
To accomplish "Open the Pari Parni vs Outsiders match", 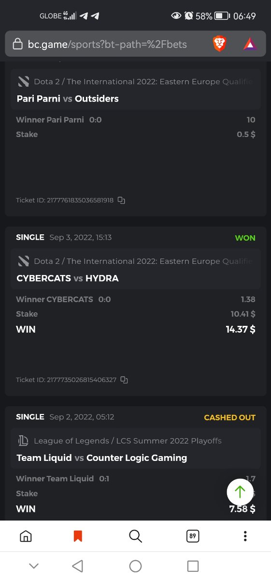I will click(x=68, y=99).
